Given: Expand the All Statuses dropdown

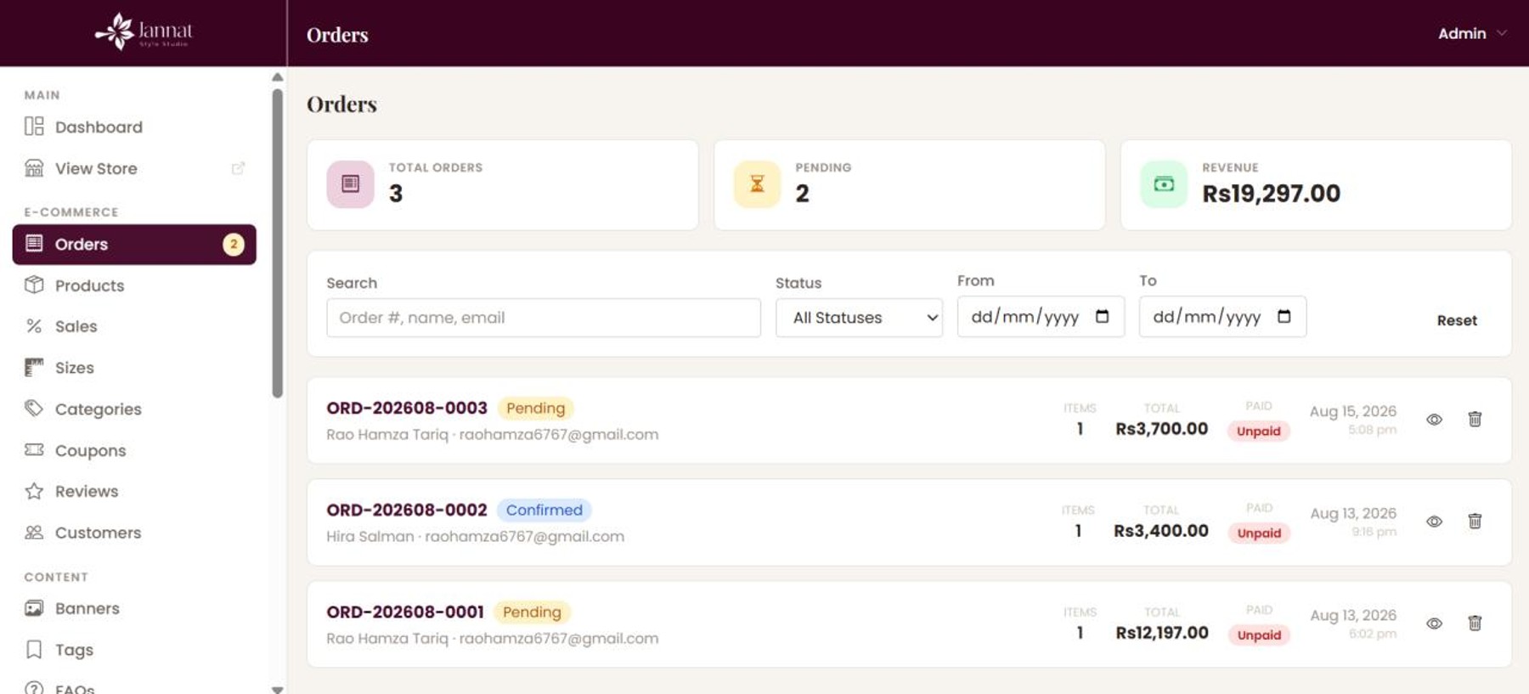Looking at the screenshot, I should coord(859,317).
